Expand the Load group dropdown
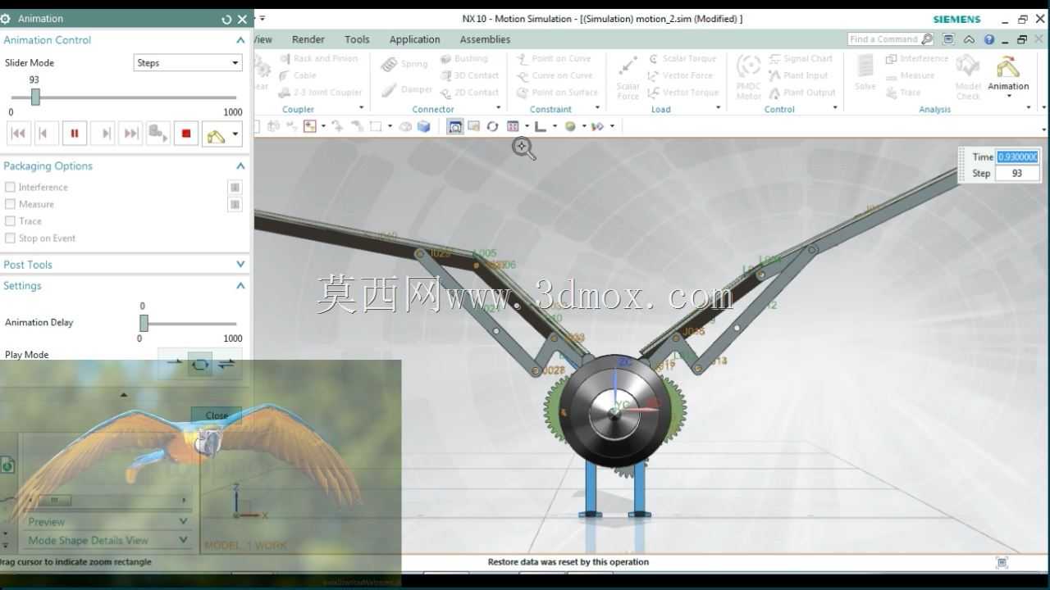 tap(718, 108)
